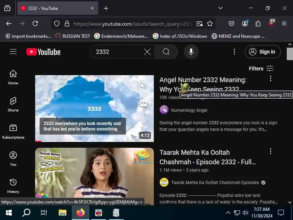Unmute the Angel Number preview video
The height and width of the screenshot is (220, 293).
143,85
